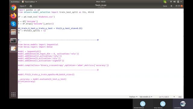Screen dimensions: 193x109
Task: Click the 'import pandas as pd' line
Action: click(x=29, y=10)
